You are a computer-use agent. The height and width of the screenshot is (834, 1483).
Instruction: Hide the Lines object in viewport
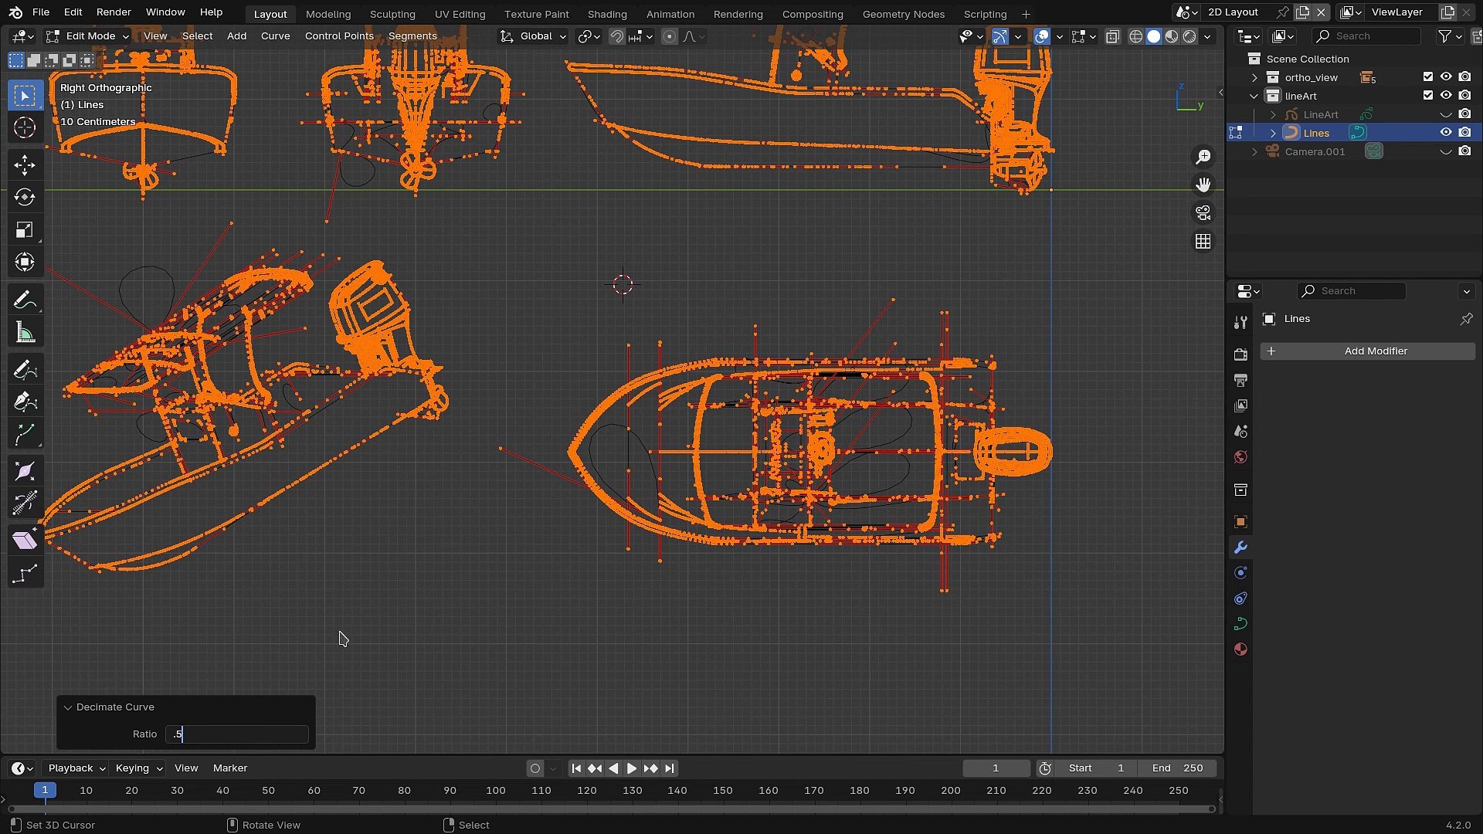pos(1446,133)
